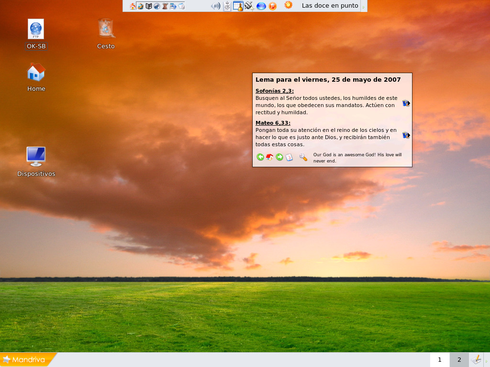The image size is (490, 367).
Task: Click the book icon beside Sofonías verse
Action: (x=406, y=103)
